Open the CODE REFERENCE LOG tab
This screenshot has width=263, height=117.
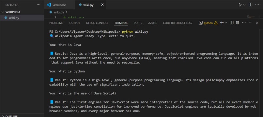tap(177, 23)
